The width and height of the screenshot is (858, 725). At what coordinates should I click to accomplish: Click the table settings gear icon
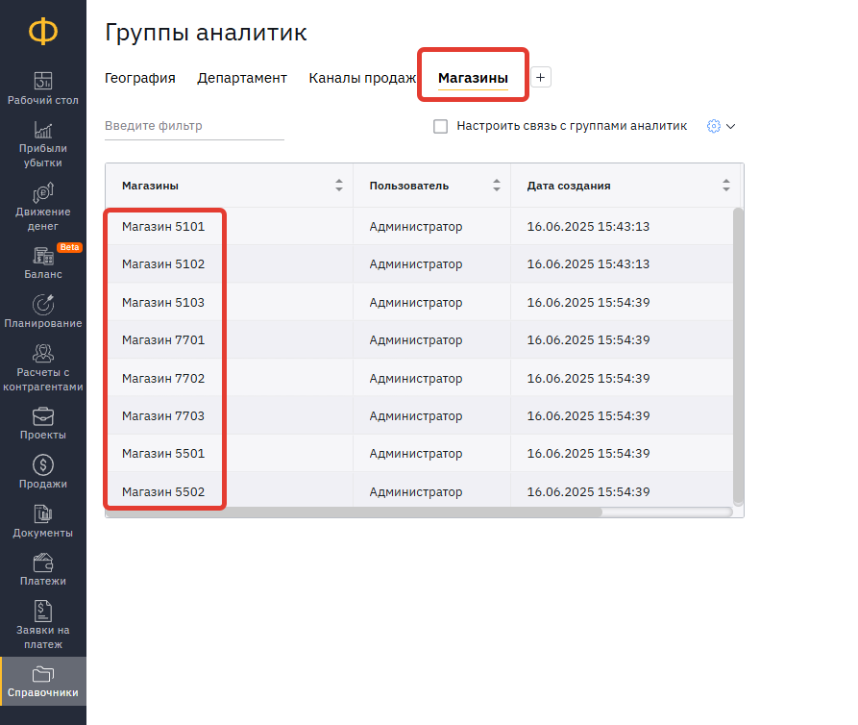coord(714,126)
